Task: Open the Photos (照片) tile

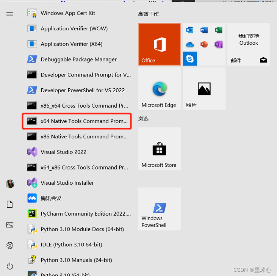Action: pos(204,89)
